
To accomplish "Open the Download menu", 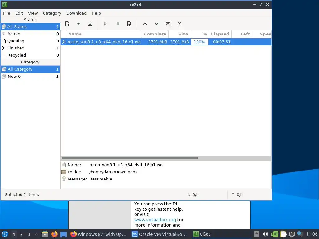I will 76,13.
